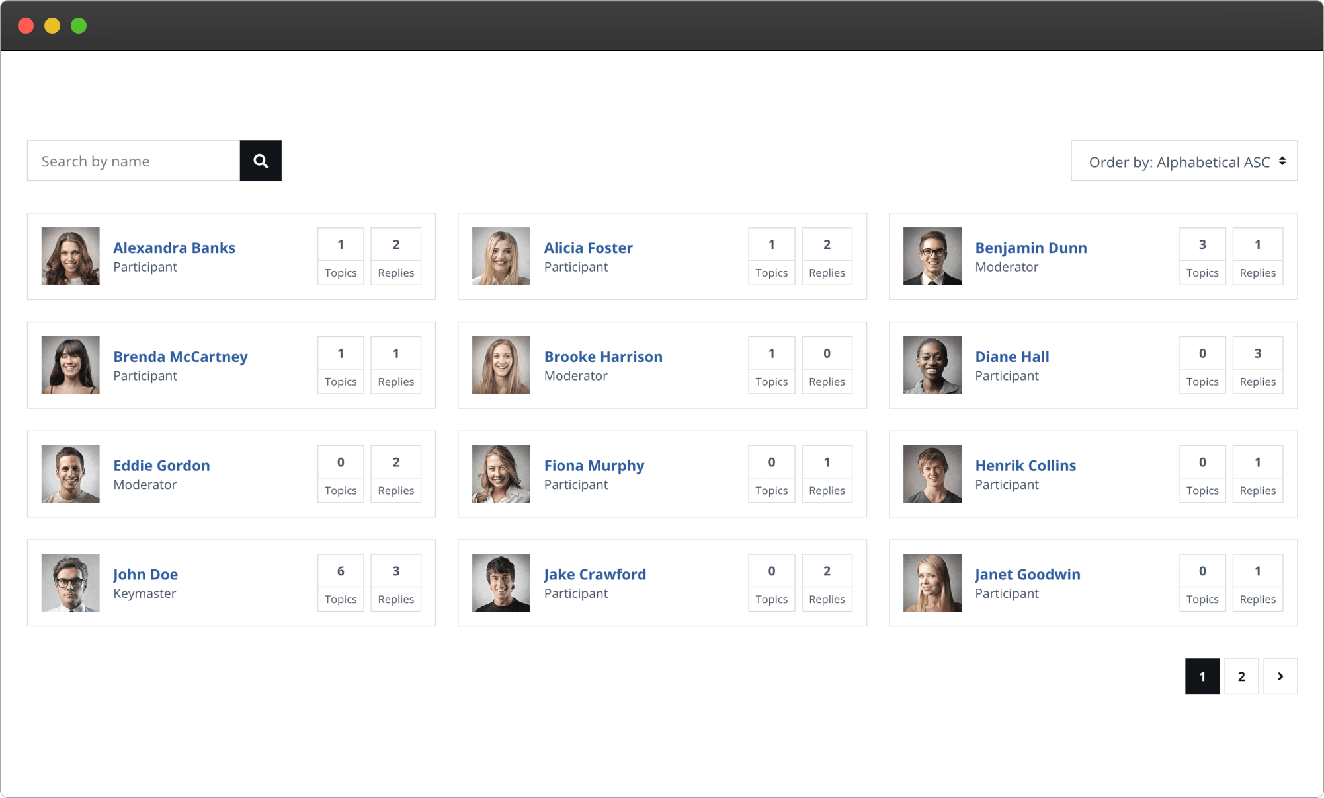This screenshot has height=798, width=1324.
Task: Open Janet Goodwin profile link
Action: (x=1028, y=575)
